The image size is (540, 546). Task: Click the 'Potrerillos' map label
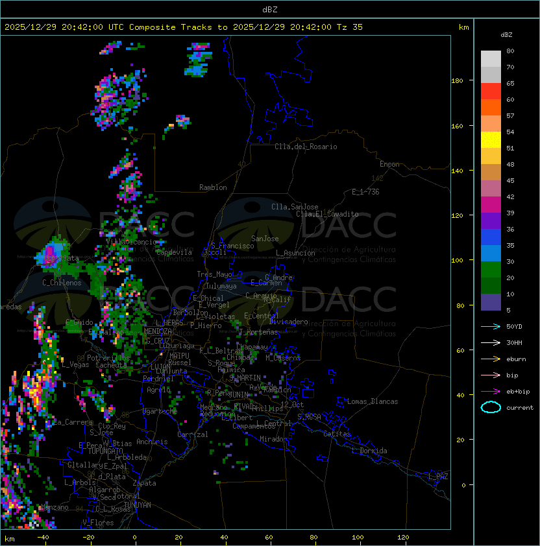click(x=108, y=358)
